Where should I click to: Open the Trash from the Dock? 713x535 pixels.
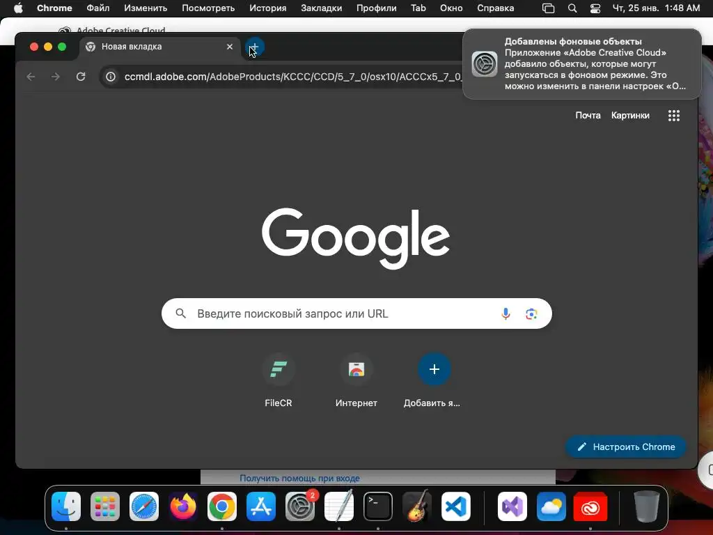click(646, 506)
